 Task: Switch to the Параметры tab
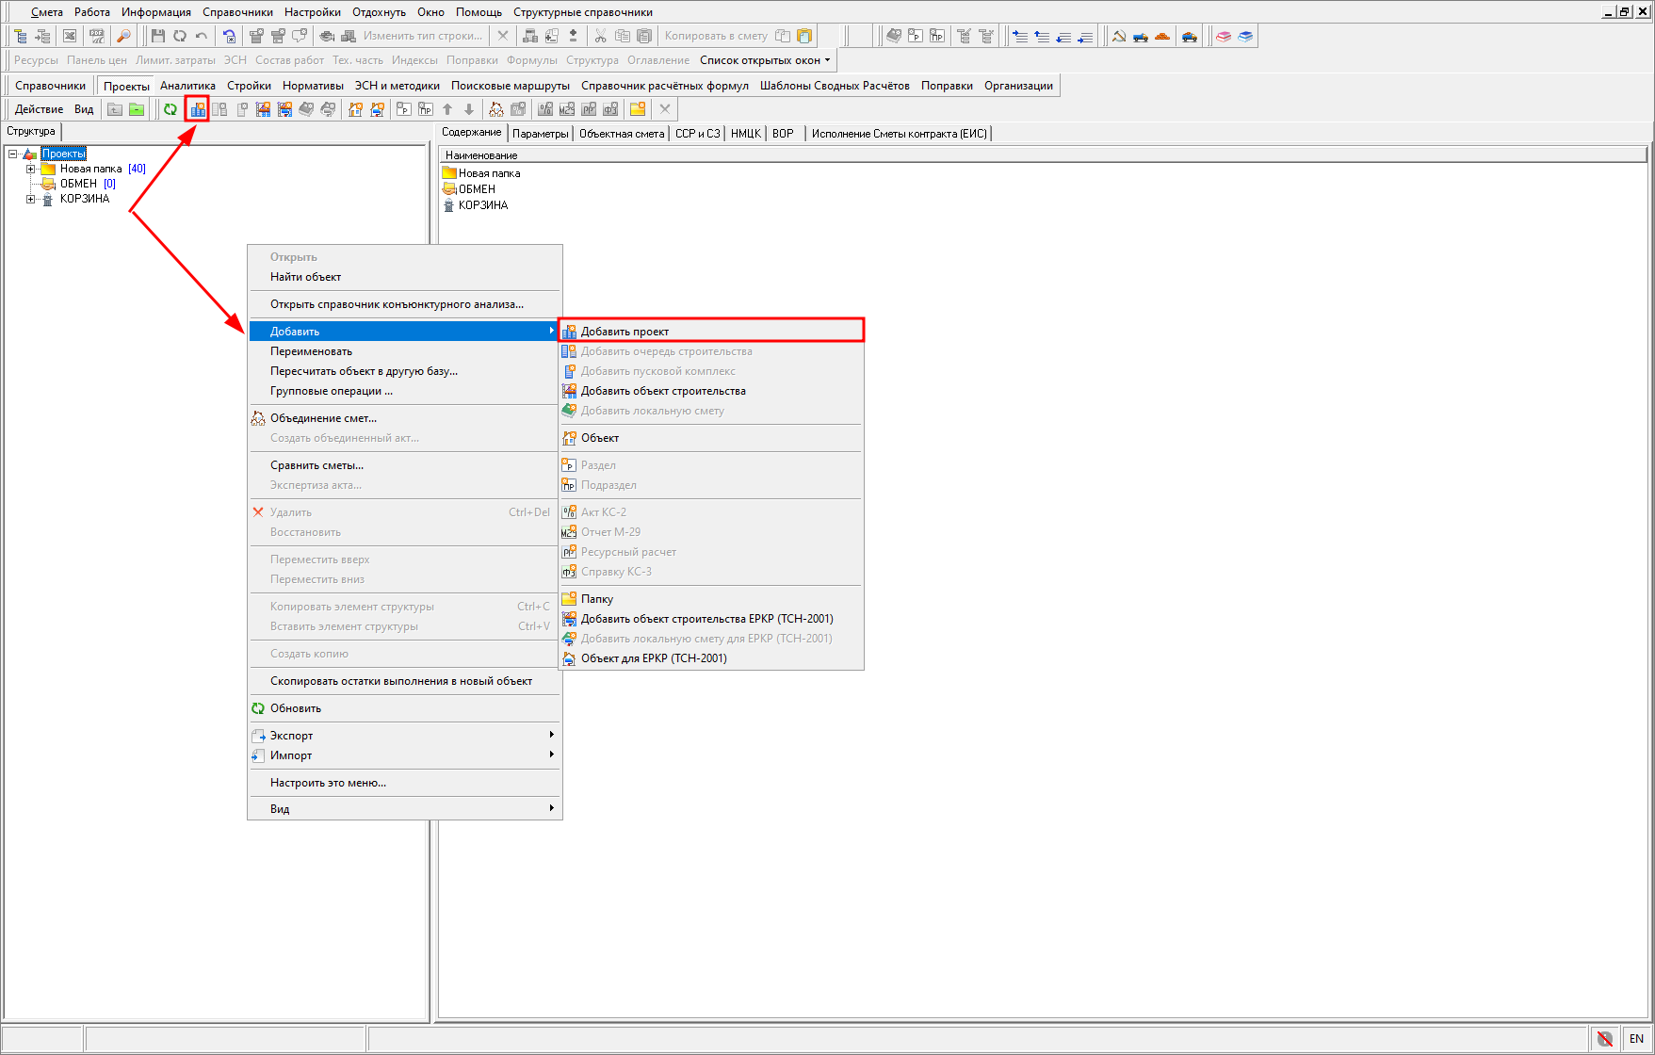pos(540,134)
